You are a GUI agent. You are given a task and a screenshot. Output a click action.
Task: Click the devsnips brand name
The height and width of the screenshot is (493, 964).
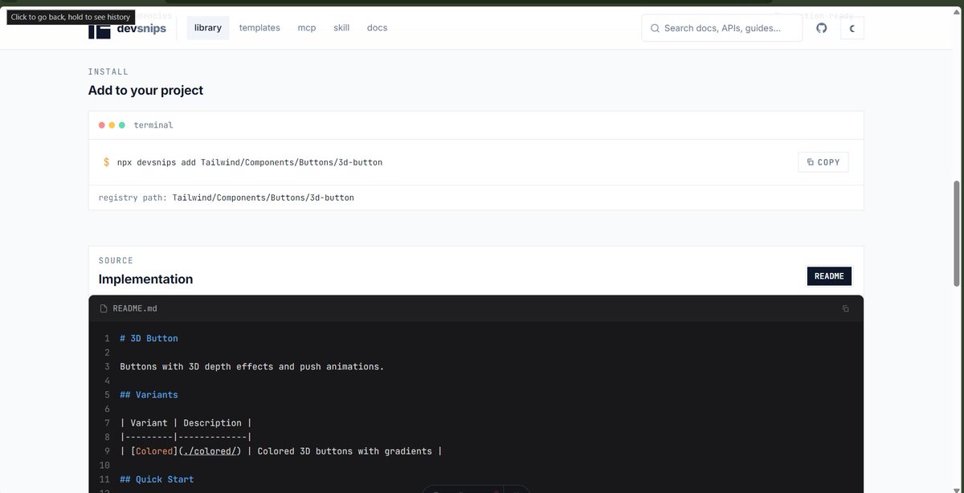[141, 31]
